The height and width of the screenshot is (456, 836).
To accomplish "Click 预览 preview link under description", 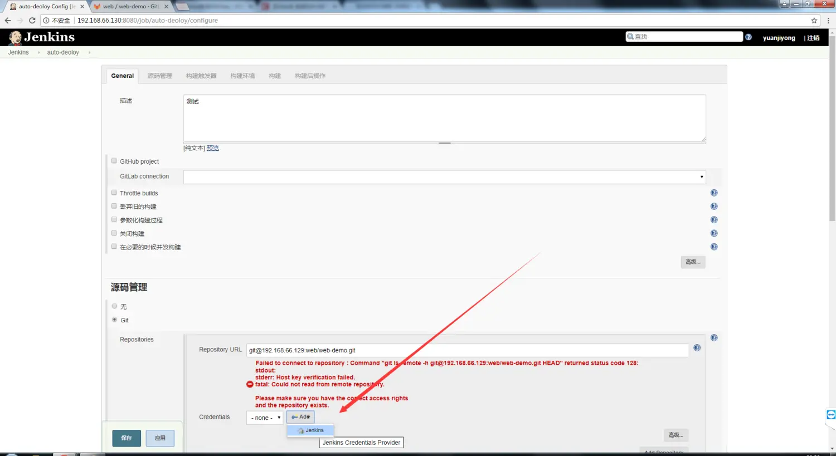I will click(x=213, y=148).
